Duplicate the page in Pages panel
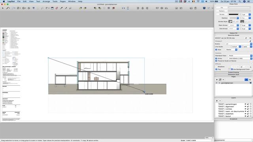The width and height of the screenshot is (253, 142). click(x=220, y=80)
